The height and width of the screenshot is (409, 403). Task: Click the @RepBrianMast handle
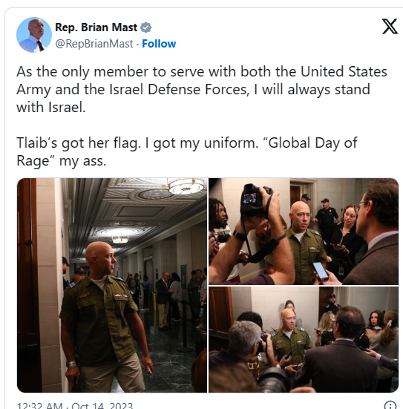pos(94,44)
